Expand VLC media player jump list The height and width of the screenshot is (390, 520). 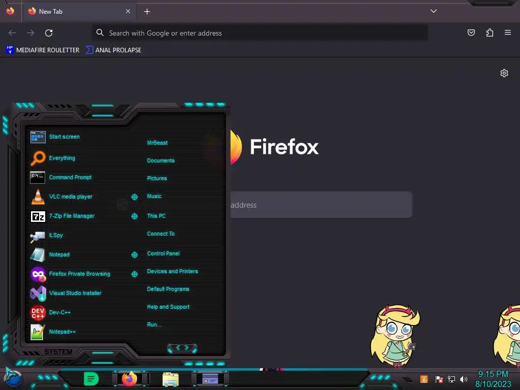134,197
